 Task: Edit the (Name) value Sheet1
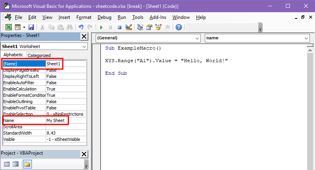click(x=66, y=64)
